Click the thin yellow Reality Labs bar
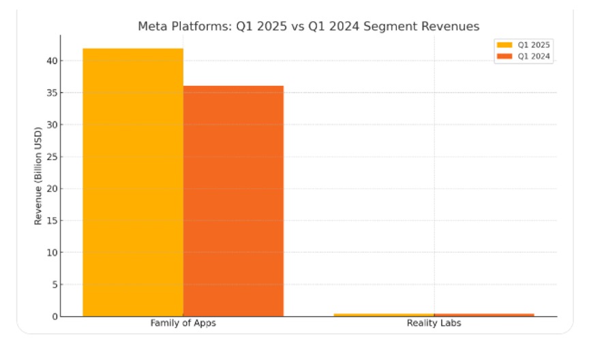The width and height of the screenshot is (589, 342). 384,315
